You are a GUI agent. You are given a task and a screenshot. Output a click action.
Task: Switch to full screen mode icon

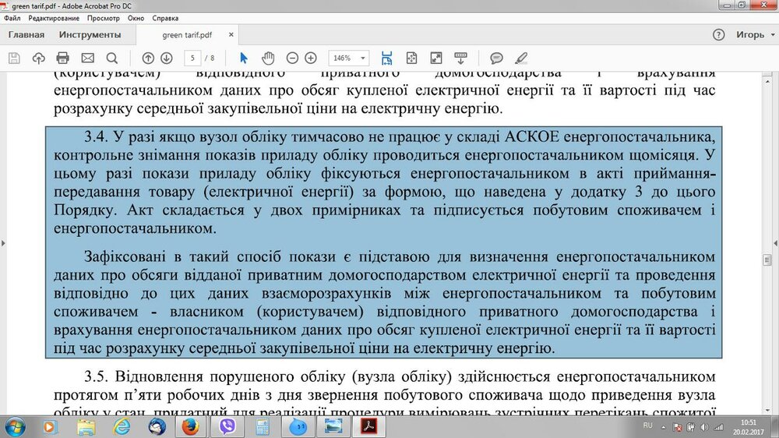(436, 58)
